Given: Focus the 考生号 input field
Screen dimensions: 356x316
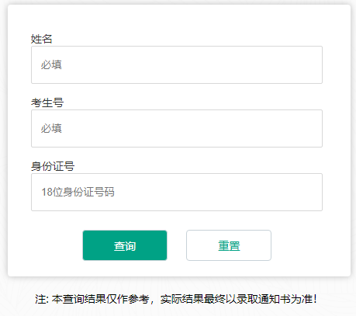Looking at the screenshot, I should point(177,129).
